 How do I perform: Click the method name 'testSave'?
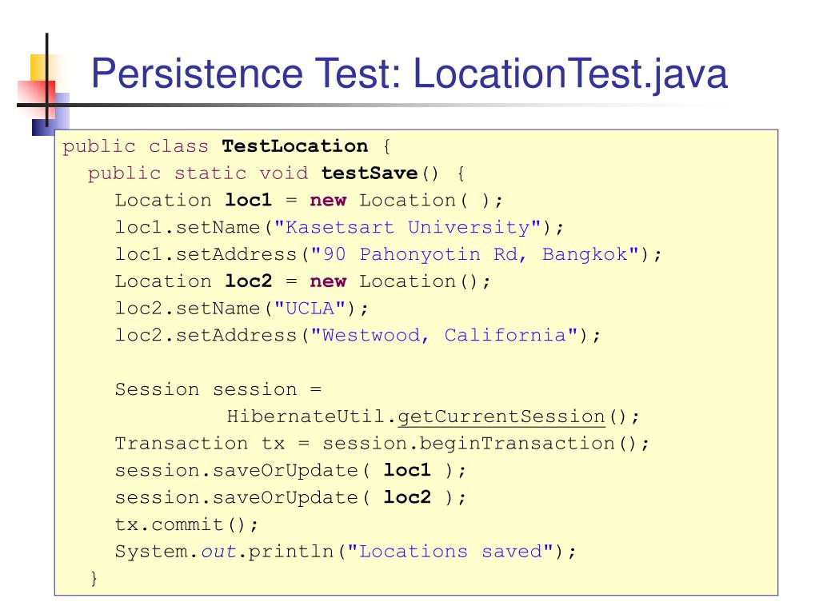click(x=370, y=173)
